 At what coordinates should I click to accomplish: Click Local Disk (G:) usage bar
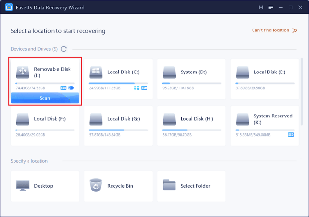click(x=118, y=130)
